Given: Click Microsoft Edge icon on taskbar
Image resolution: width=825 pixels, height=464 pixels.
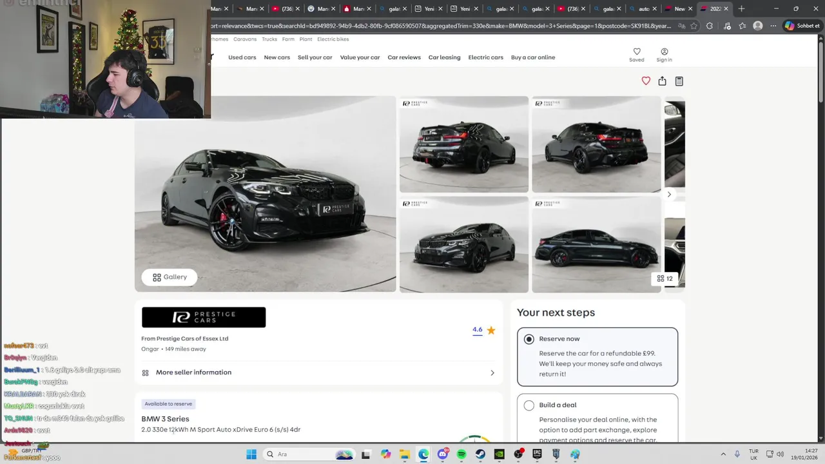Looking at the screenshot, I should coord(423,454).
